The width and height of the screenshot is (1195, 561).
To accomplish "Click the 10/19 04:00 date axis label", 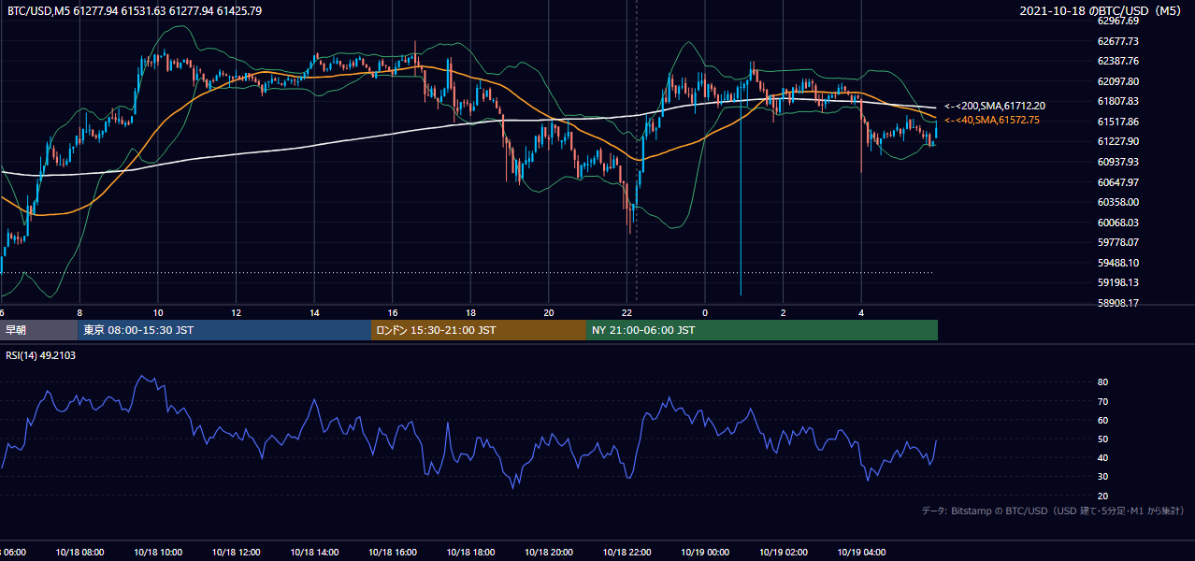I will 861,553.
